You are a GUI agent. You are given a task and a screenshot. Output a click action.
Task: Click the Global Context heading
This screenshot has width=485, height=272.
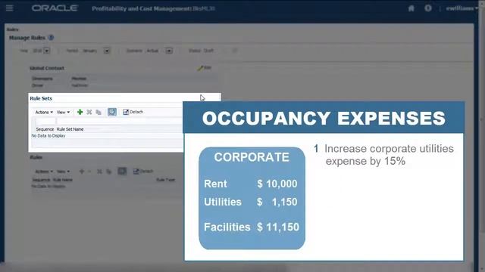(x=47, y=68)
